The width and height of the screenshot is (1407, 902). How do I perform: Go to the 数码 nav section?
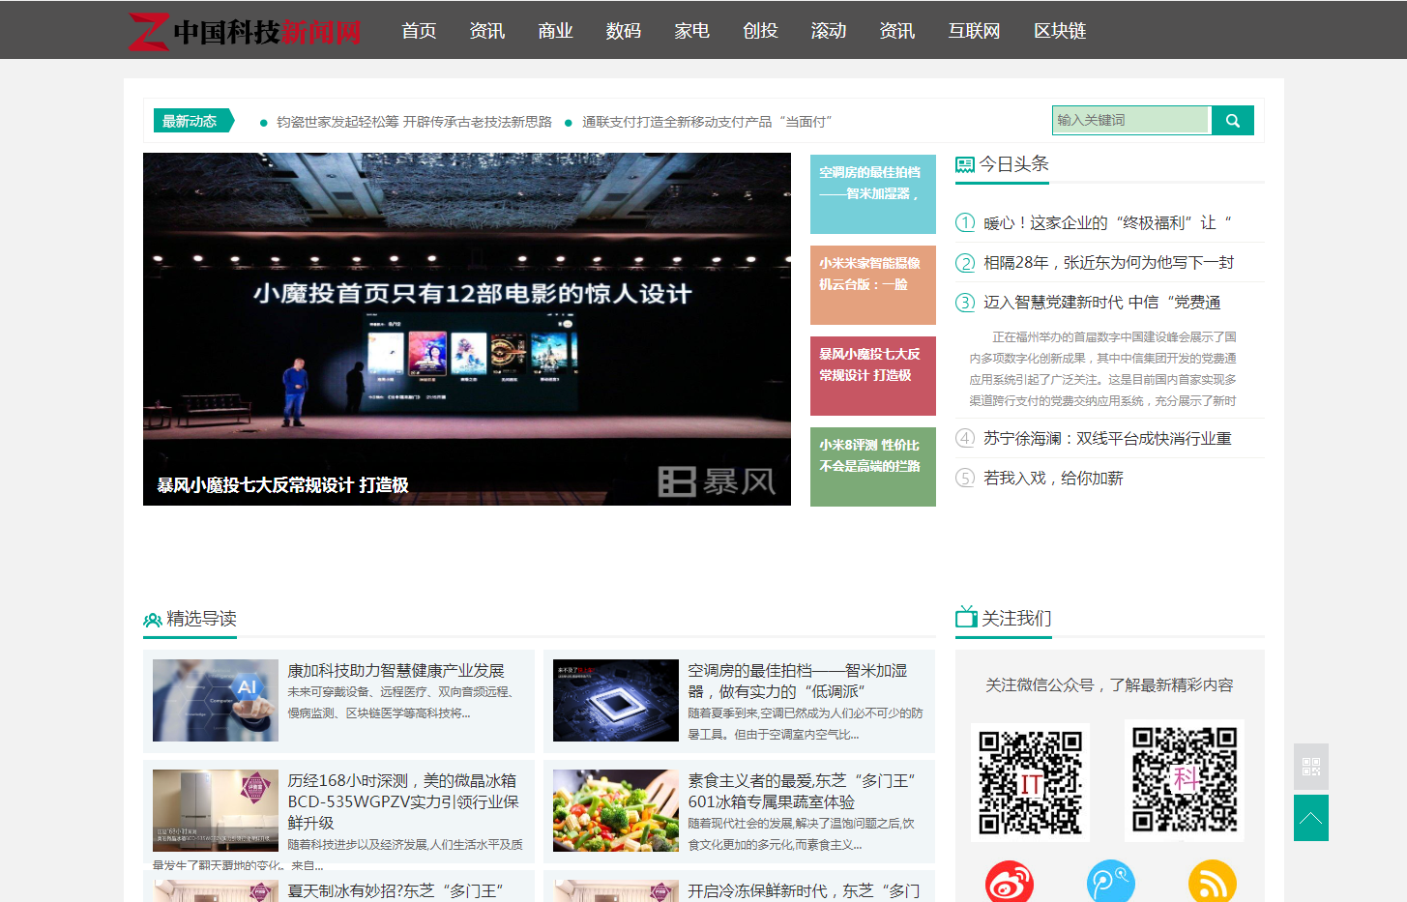(624, 31)
